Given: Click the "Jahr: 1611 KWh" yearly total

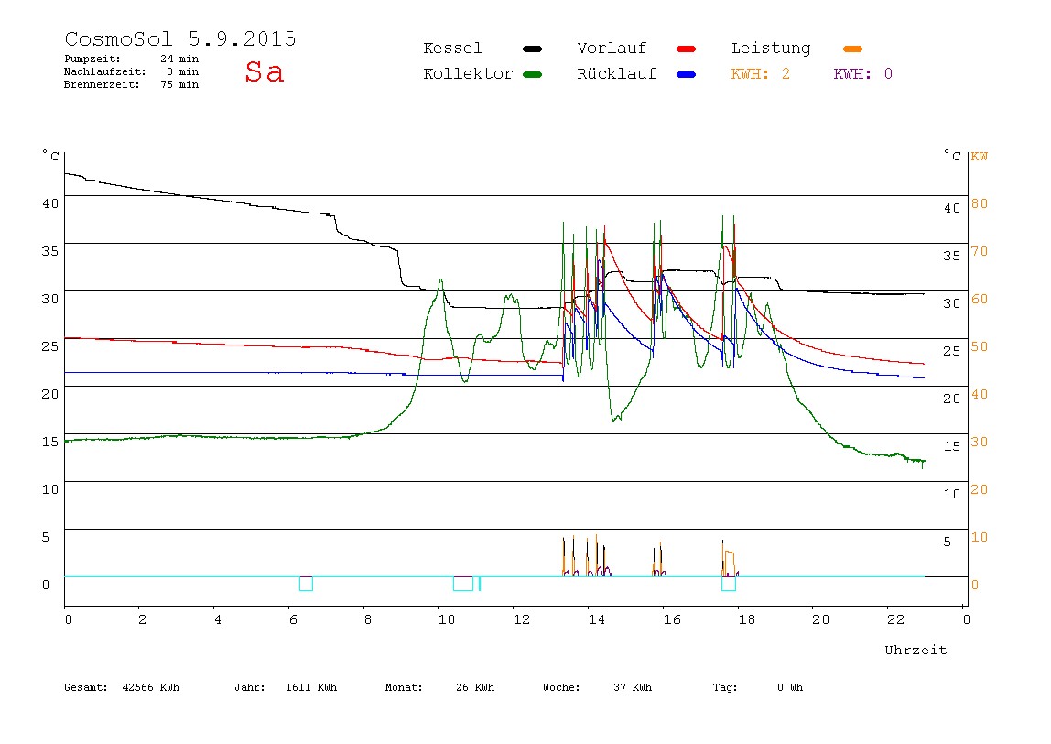Looking at the screenshot, I should [x=286, y=687].
